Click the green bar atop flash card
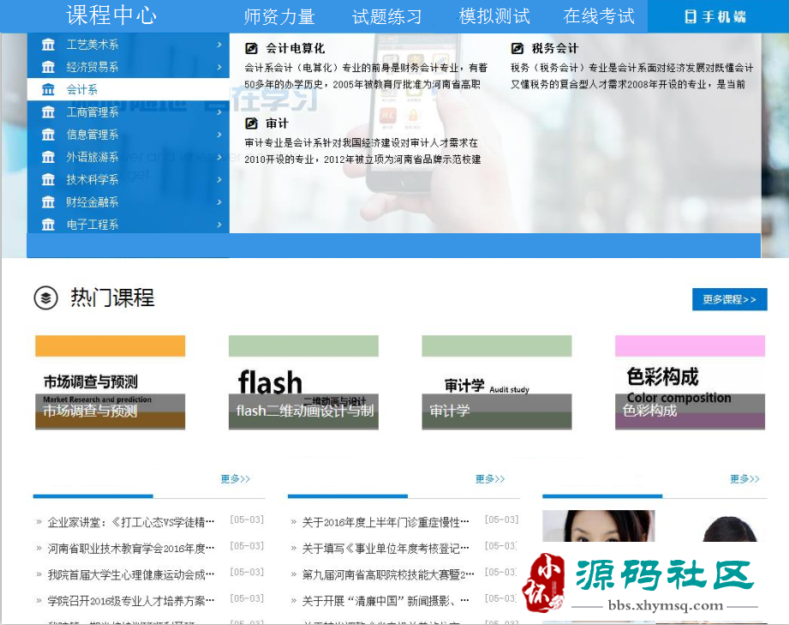 (303, 346)
